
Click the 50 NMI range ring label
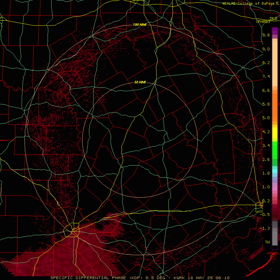[x=140, y=82]
